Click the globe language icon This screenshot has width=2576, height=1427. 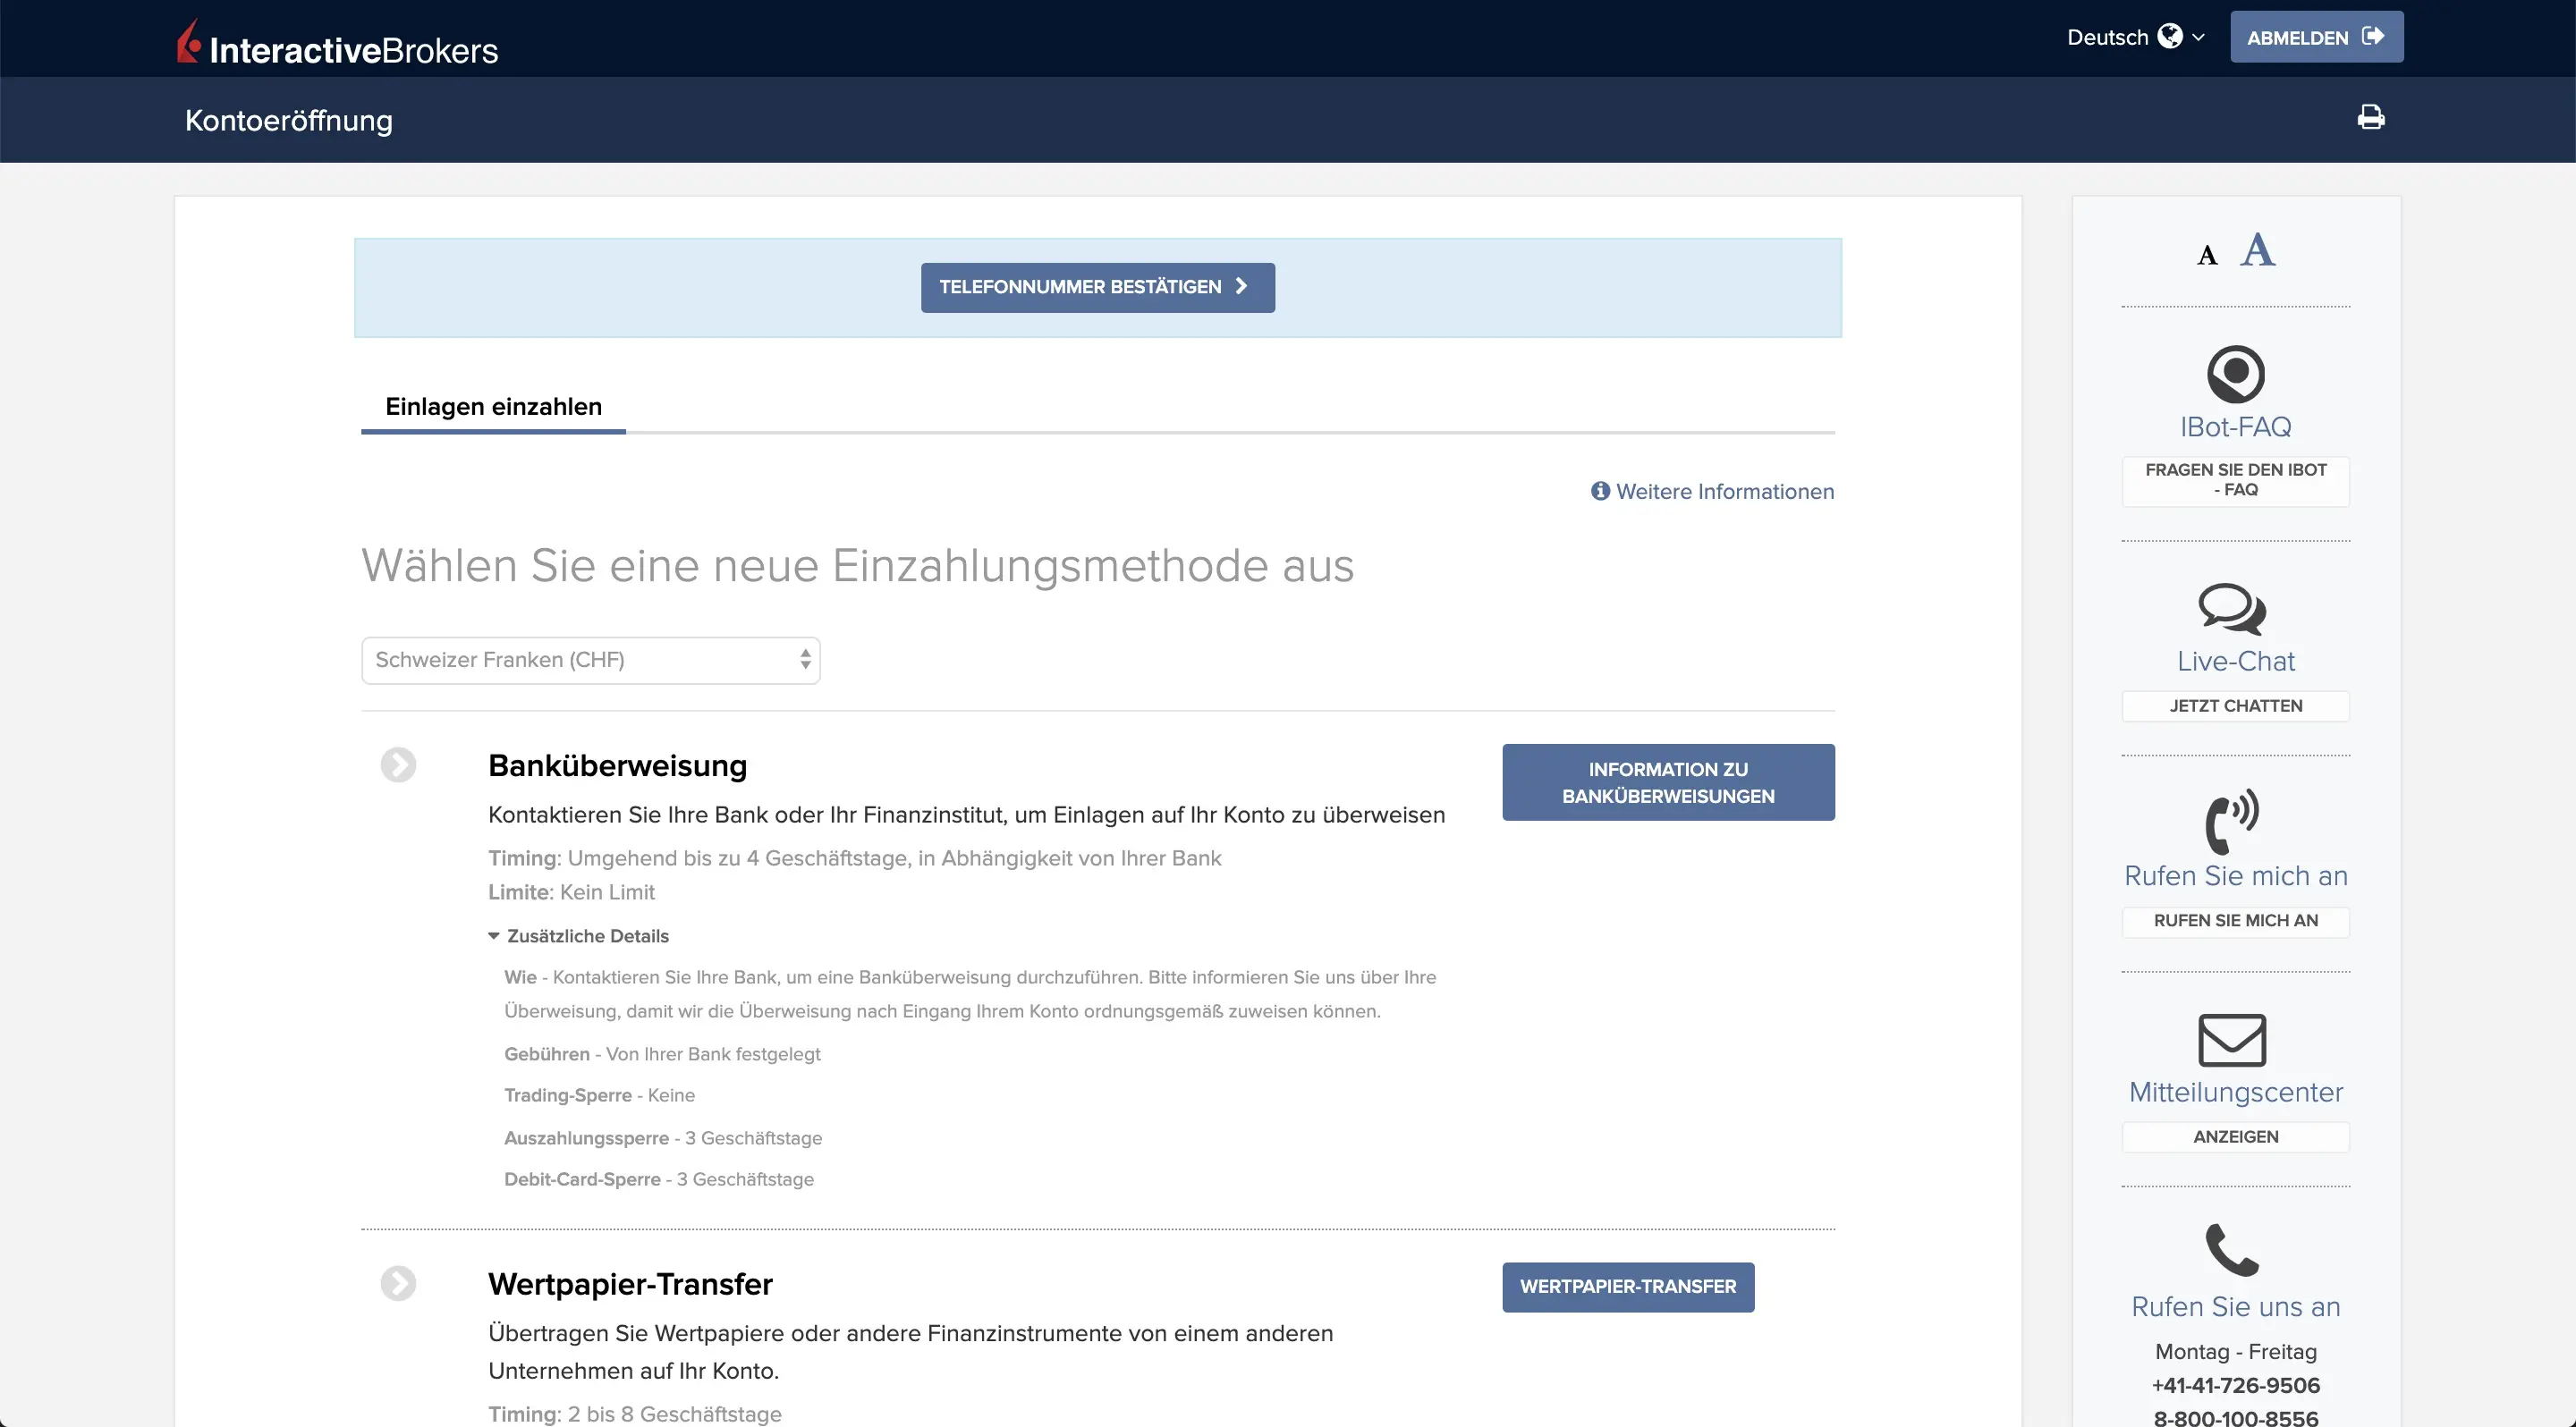(2170, 37)
